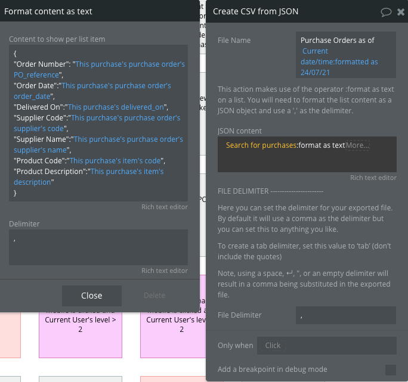Select This purchase's delivered_on expression
This screenshot has height=382, width=408.
pos(118,107)
